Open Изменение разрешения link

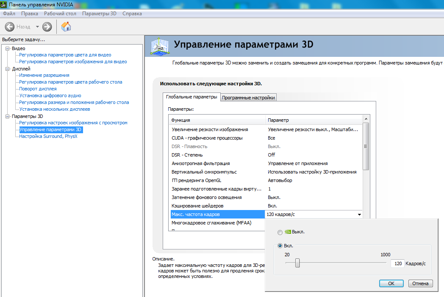[44, 75]
